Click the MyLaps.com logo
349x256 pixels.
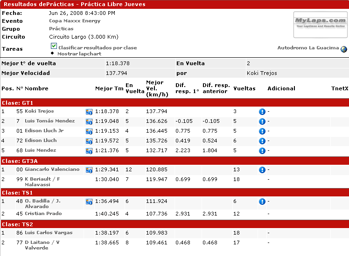pyautogui.click(x=320, y=24)
